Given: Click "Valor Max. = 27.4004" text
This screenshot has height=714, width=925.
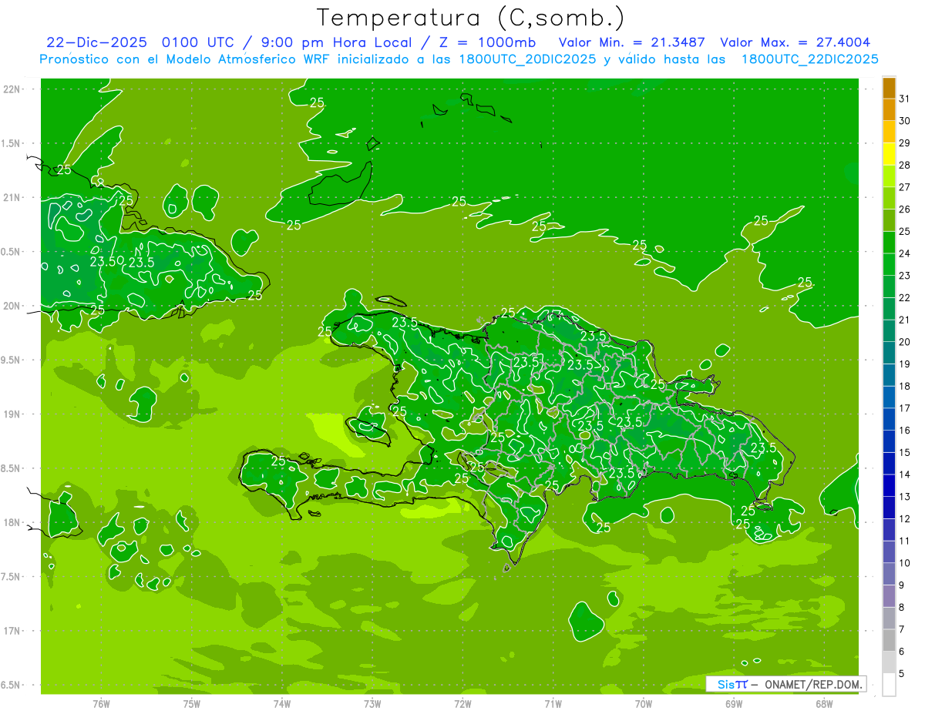Looking at the screenshot, I should [x=795, y=42].
